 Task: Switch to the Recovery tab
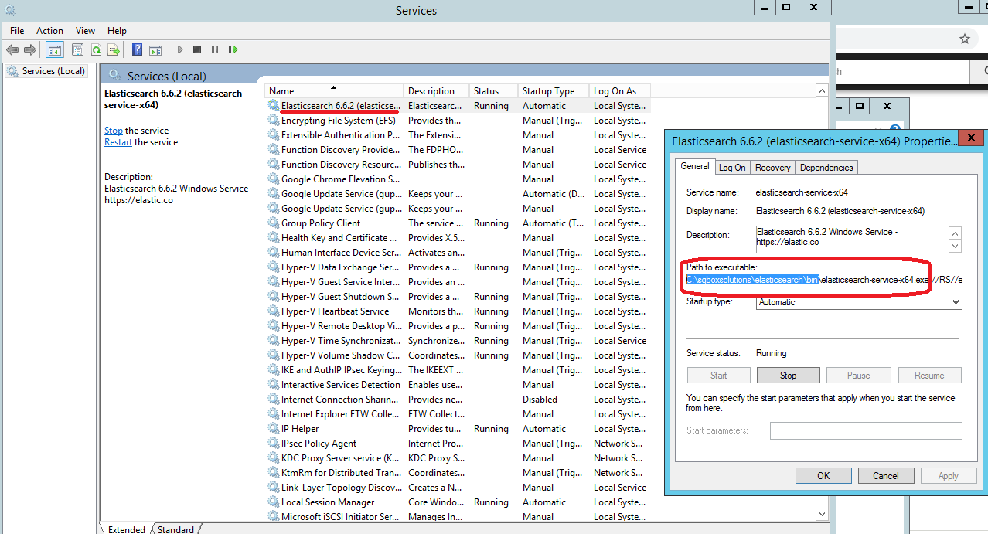(x=773, y=168)
